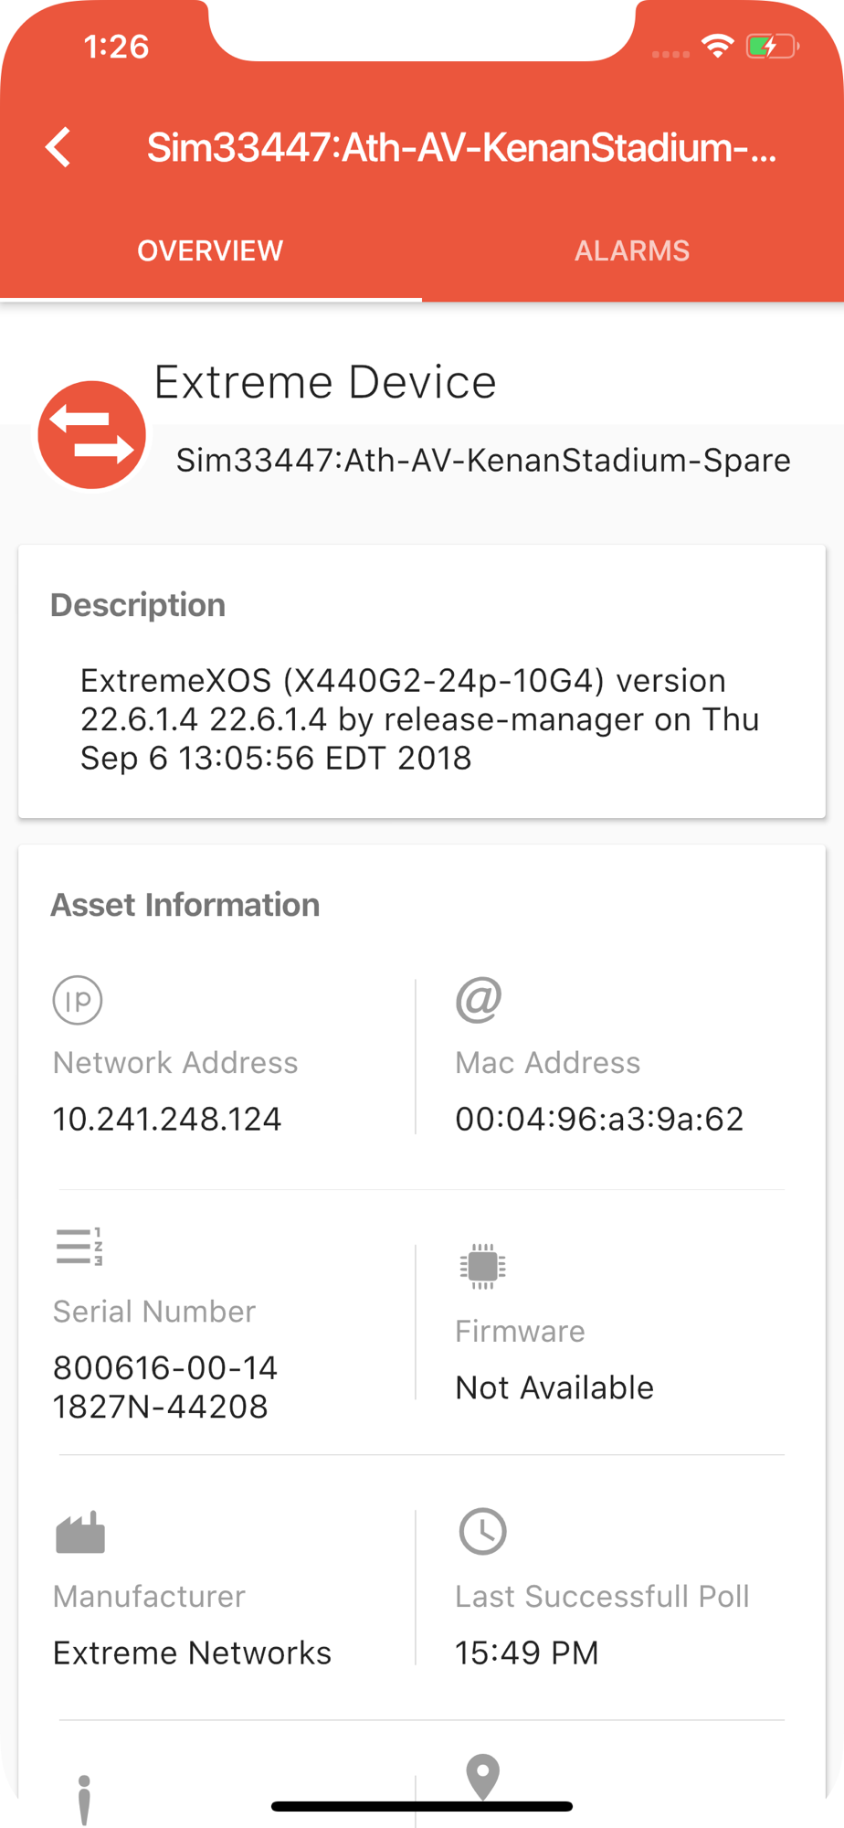The width and height of the screenshot is (844, 1828).
Task: Tap the location pin icon
Action: tap(482, 1777)
